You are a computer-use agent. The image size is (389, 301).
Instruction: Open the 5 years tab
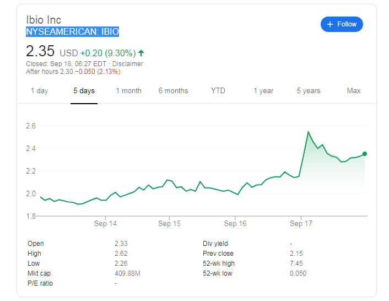309,91
